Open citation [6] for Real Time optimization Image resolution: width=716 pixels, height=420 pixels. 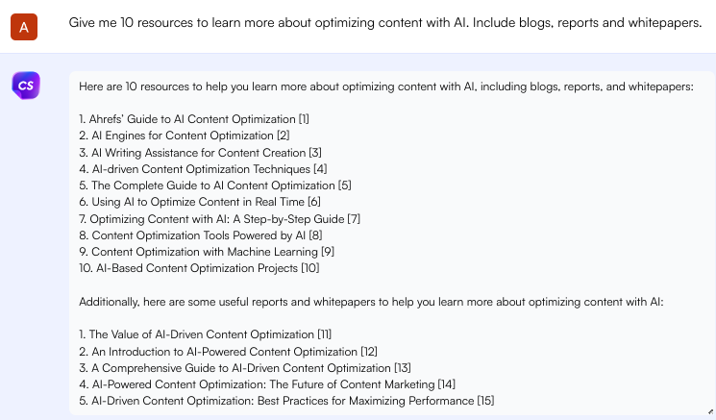pyautogui.click(x=313, y=201)
